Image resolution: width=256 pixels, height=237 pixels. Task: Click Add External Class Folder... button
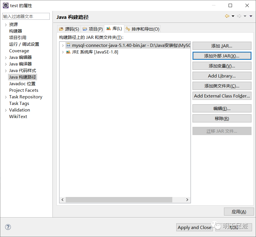coord(222,96)
